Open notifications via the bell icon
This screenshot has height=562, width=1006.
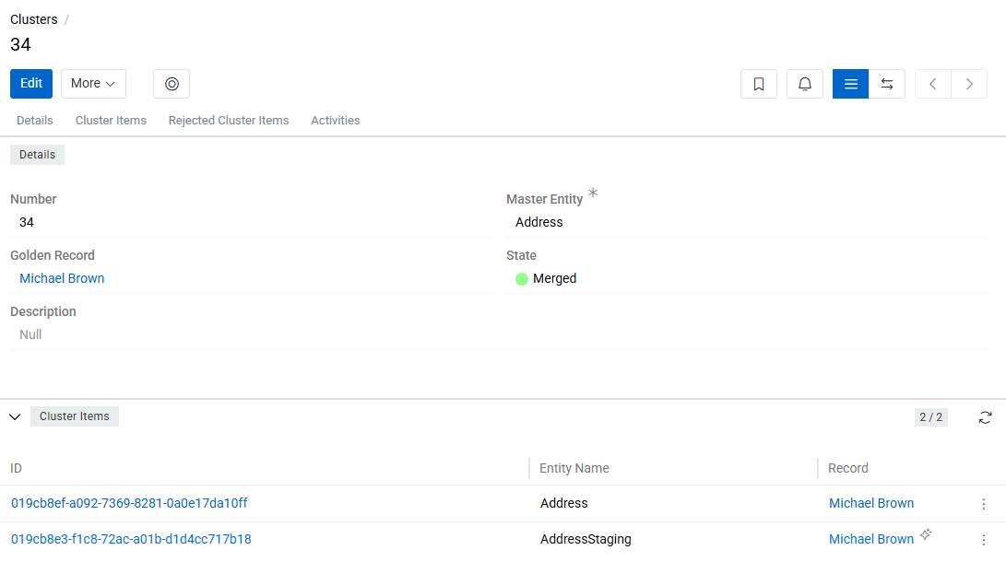[805, 84]
